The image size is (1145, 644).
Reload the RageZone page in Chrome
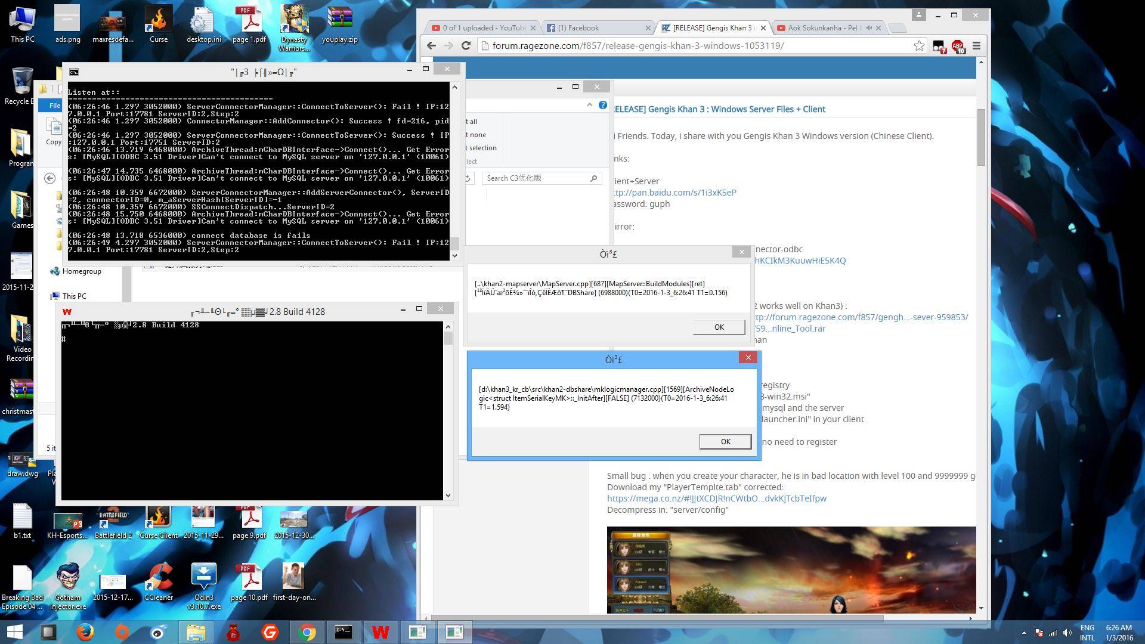466,45
